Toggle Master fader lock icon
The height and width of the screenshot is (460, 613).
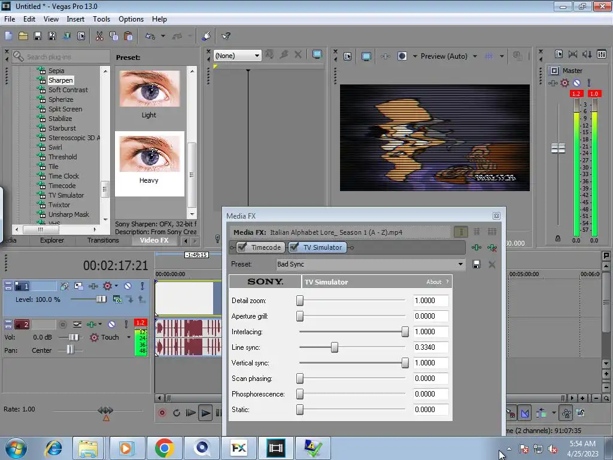pos(558,238)
